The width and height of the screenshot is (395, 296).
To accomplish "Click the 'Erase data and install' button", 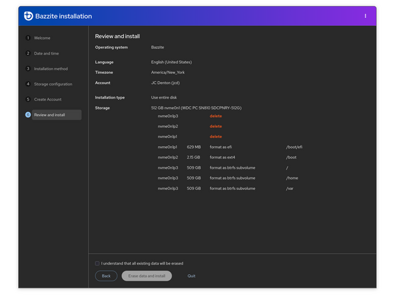I will click(x=147, y=276).
